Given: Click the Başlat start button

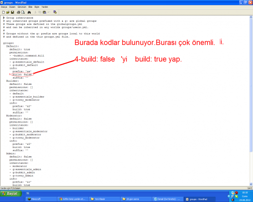Looking at the screenshot, I should tap(11, 193).
